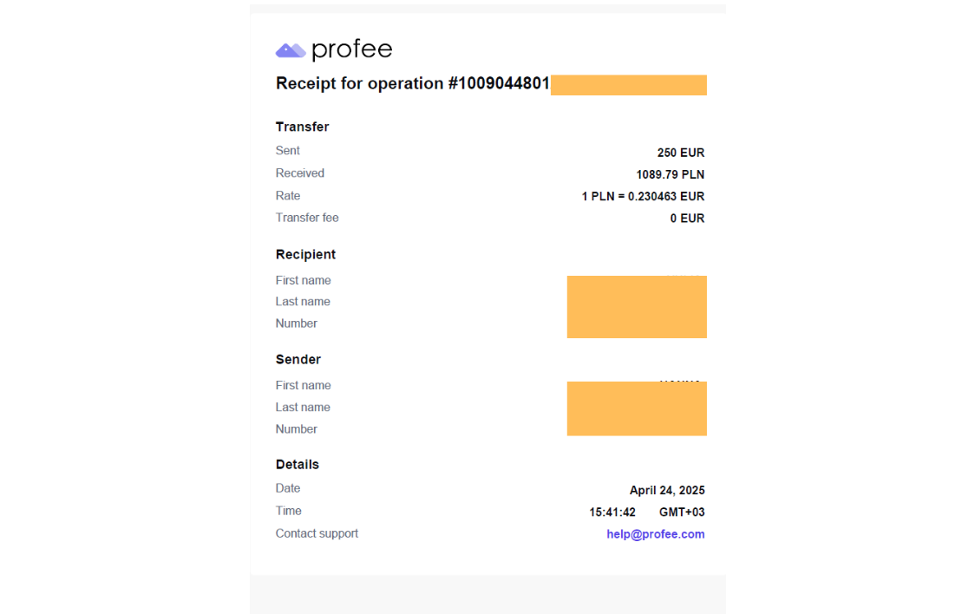Click the Transfer section heading
The height and width of the screenshot is (614, 975).
click(302, 127)
